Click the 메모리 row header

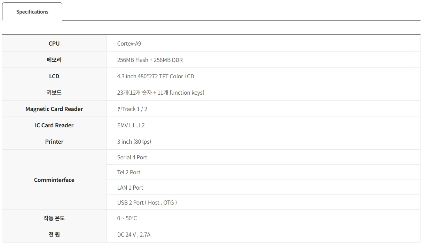[54, 60]
